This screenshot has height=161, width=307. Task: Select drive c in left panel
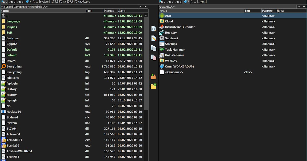pyautogui.click(x=4, y=2)
